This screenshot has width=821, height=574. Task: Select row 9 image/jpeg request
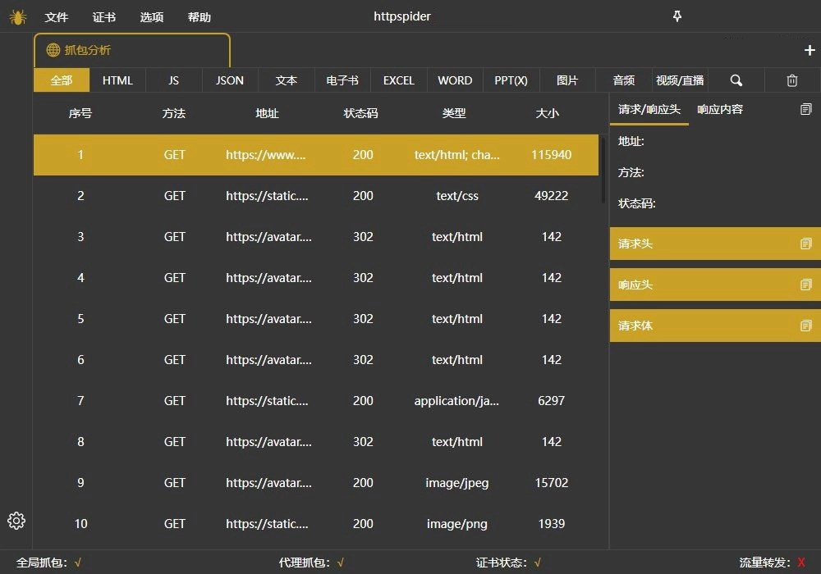coord(316,482)
